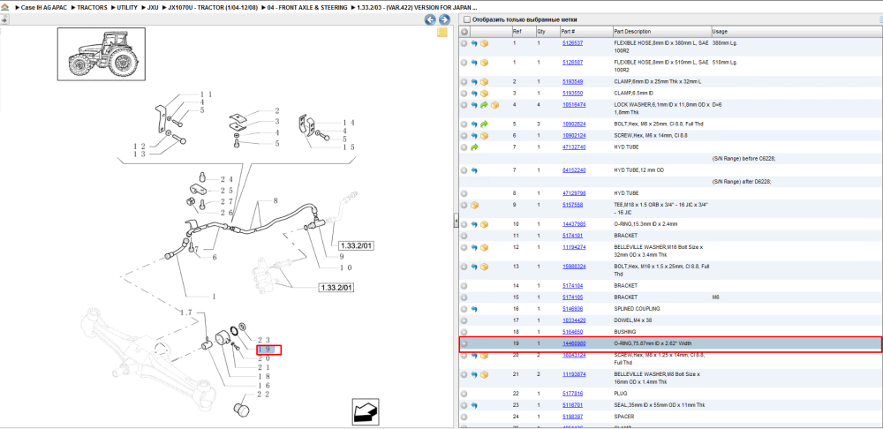Screen dimensions: 883x429
Task: Click grey circle for PLUG part 5177816
Action: coord(464,394)
